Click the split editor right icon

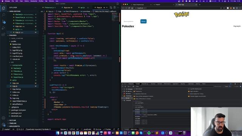pos(115,8)
